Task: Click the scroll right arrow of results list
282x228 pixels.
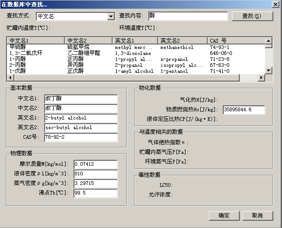Action: pos(261,78)
